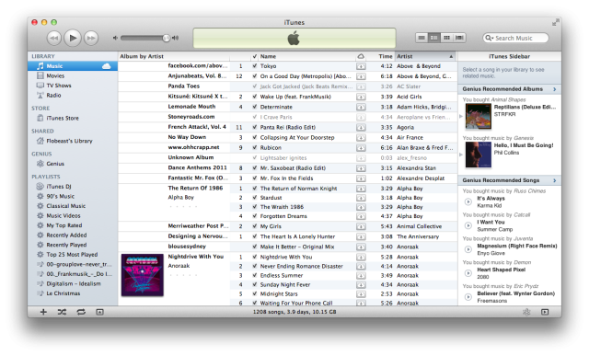Click the Previous track rewind button

point(53,38)
